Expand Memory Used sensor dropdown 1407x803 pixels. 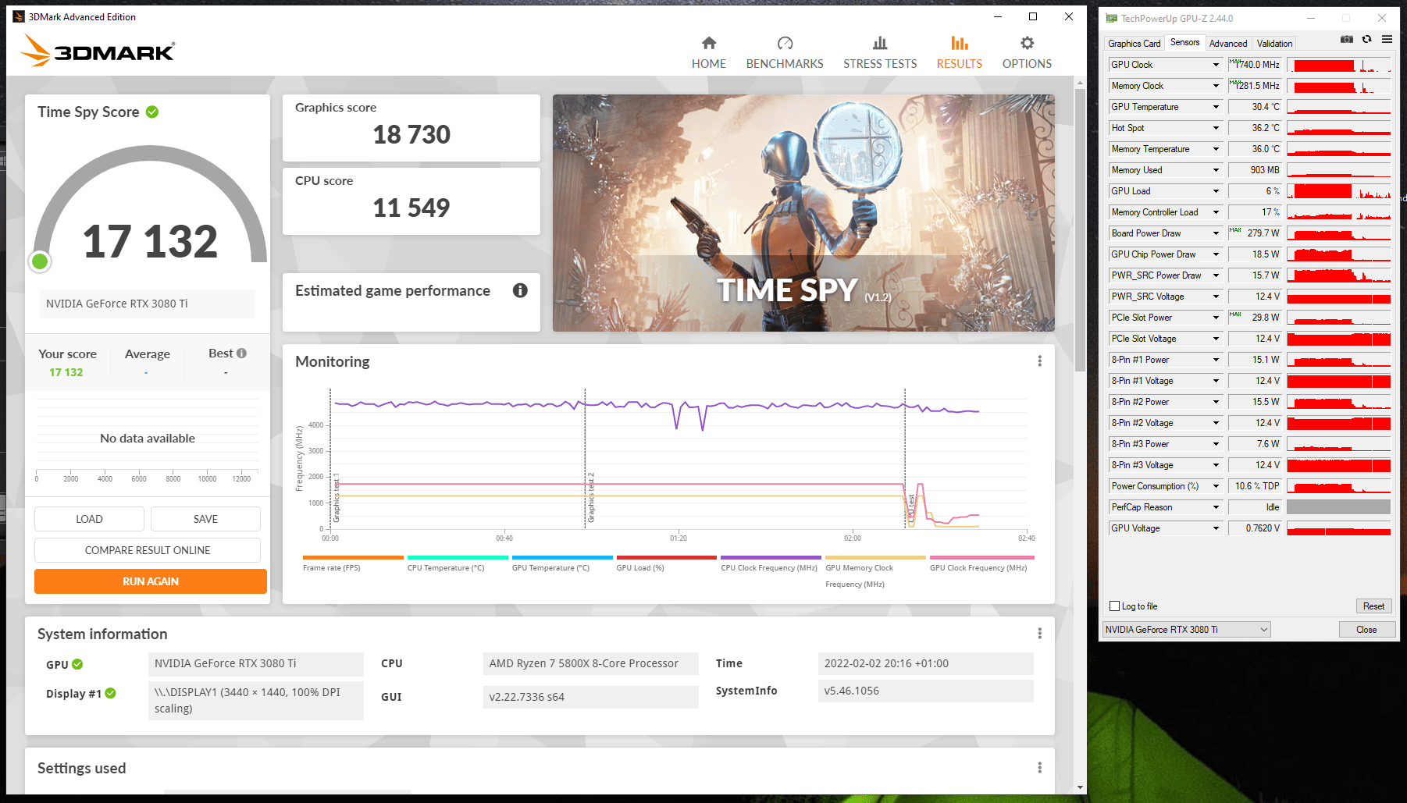1216,170
